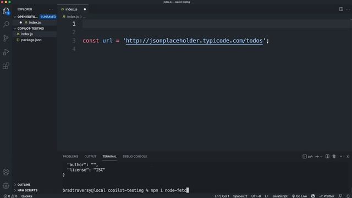
Task: Open the Extensions view
Action: coord(6,66)
